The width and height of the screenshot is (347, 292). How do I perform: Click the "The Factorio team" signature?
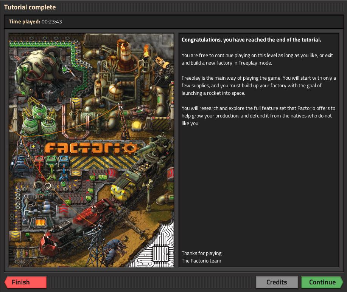tap(201, 261)
